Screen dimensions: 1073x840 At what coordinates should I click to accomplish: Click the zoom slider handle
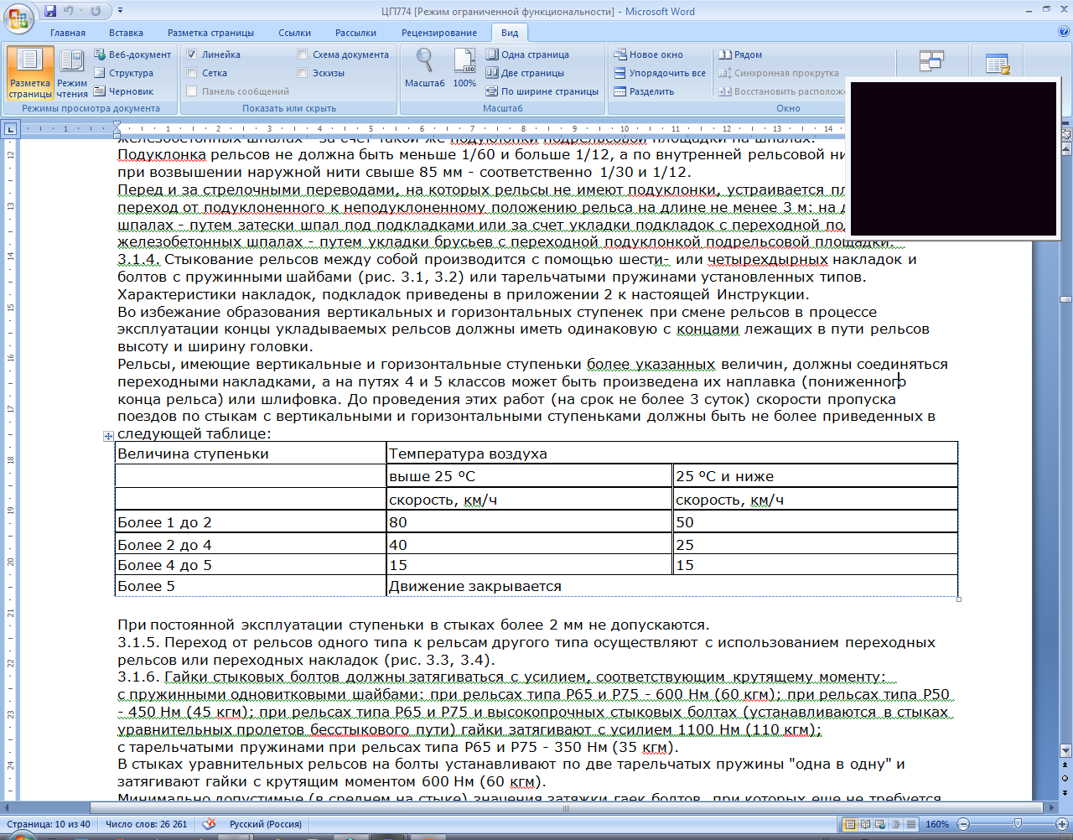click(1018, 824)
